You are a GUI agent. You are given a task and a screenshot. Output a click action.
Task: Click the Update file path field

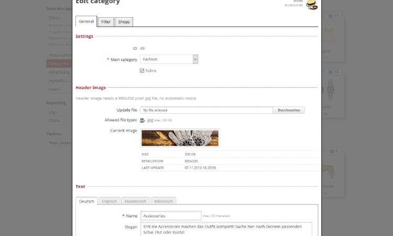click(x=206, y=110)
